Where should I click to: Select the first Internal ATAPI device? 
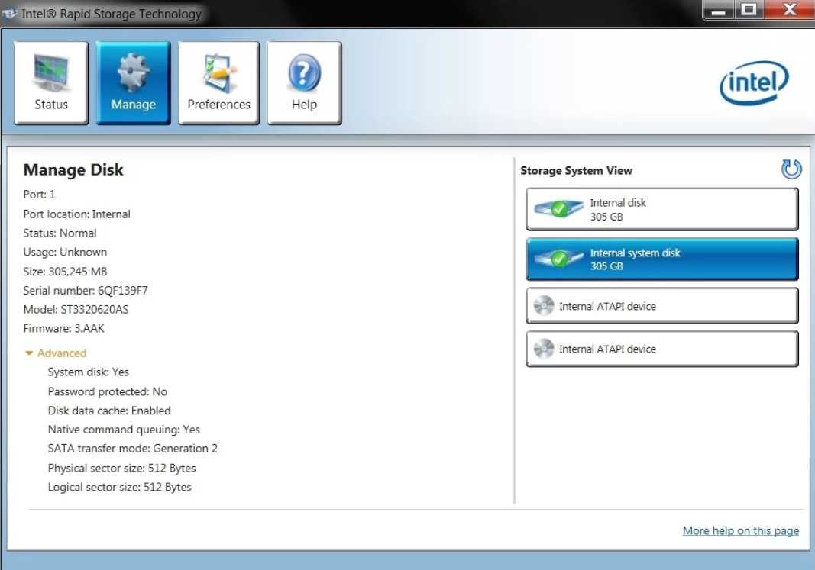662,306
